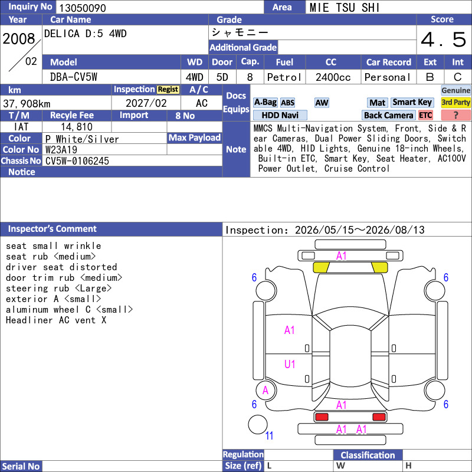Image resolution: width=472 pixels, height=472 pixels.
Task: Click the Japanese grade name シャモニー
Action: coord(240,32)
